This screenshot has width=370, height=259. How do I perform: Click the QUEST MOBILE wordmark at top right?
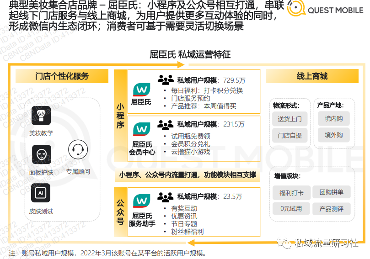[x=336, y=11]
